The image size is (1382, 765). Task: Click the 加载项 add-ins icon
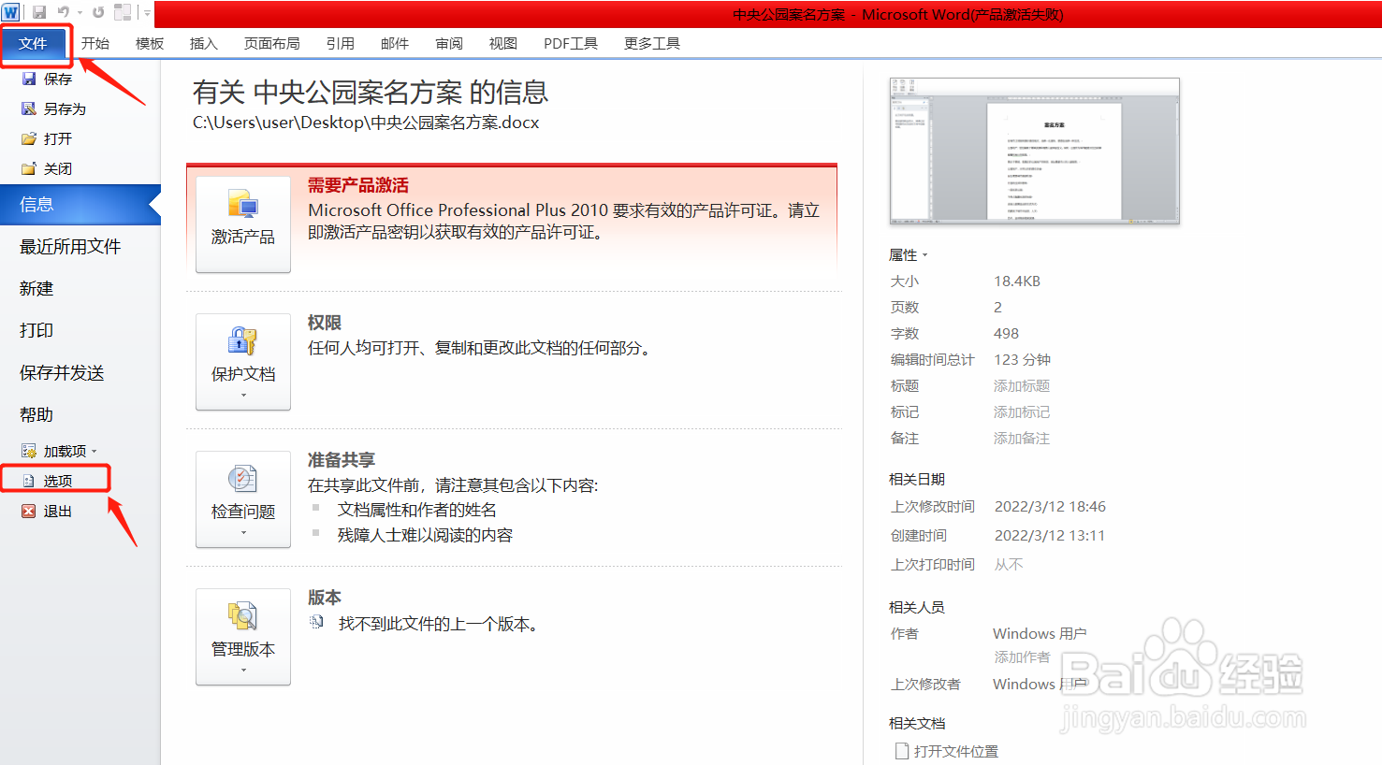pos(29,451)
